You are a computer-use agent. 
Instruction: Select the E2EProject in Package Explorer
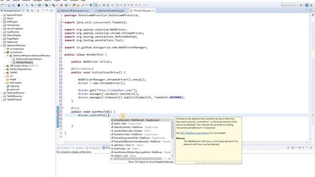(12, 22)
